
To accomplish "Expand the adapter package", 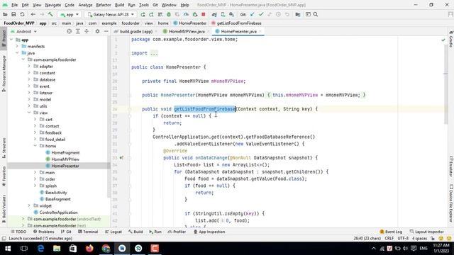I will [x=29, y=66].
